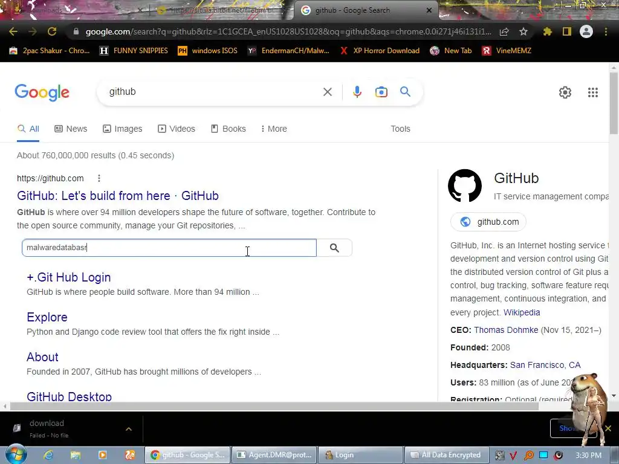The image size is (619, 464).
Task: Toggle the side panel icon
Action: [567, 31]
